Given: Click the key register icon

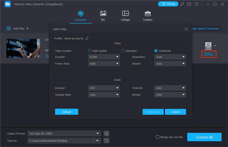Looking at the screenshot, I should (x=182, y=4).
